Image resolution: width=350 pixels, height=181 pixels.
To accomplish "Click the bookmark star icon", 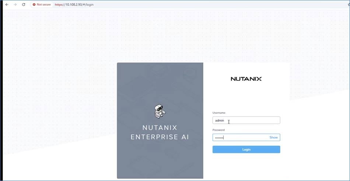I will [x=349, y=4].
